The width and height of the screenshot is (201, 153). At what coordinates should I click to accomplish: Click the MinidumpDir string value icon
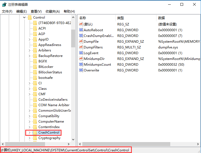(x=81, y=59)
